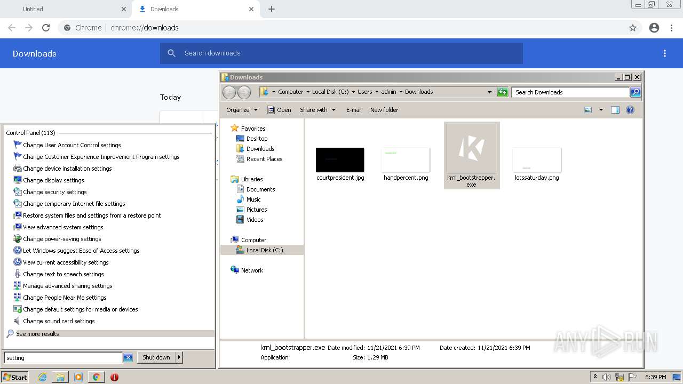Open Videos library
The image size is (683, 384).
pos(255,220)
